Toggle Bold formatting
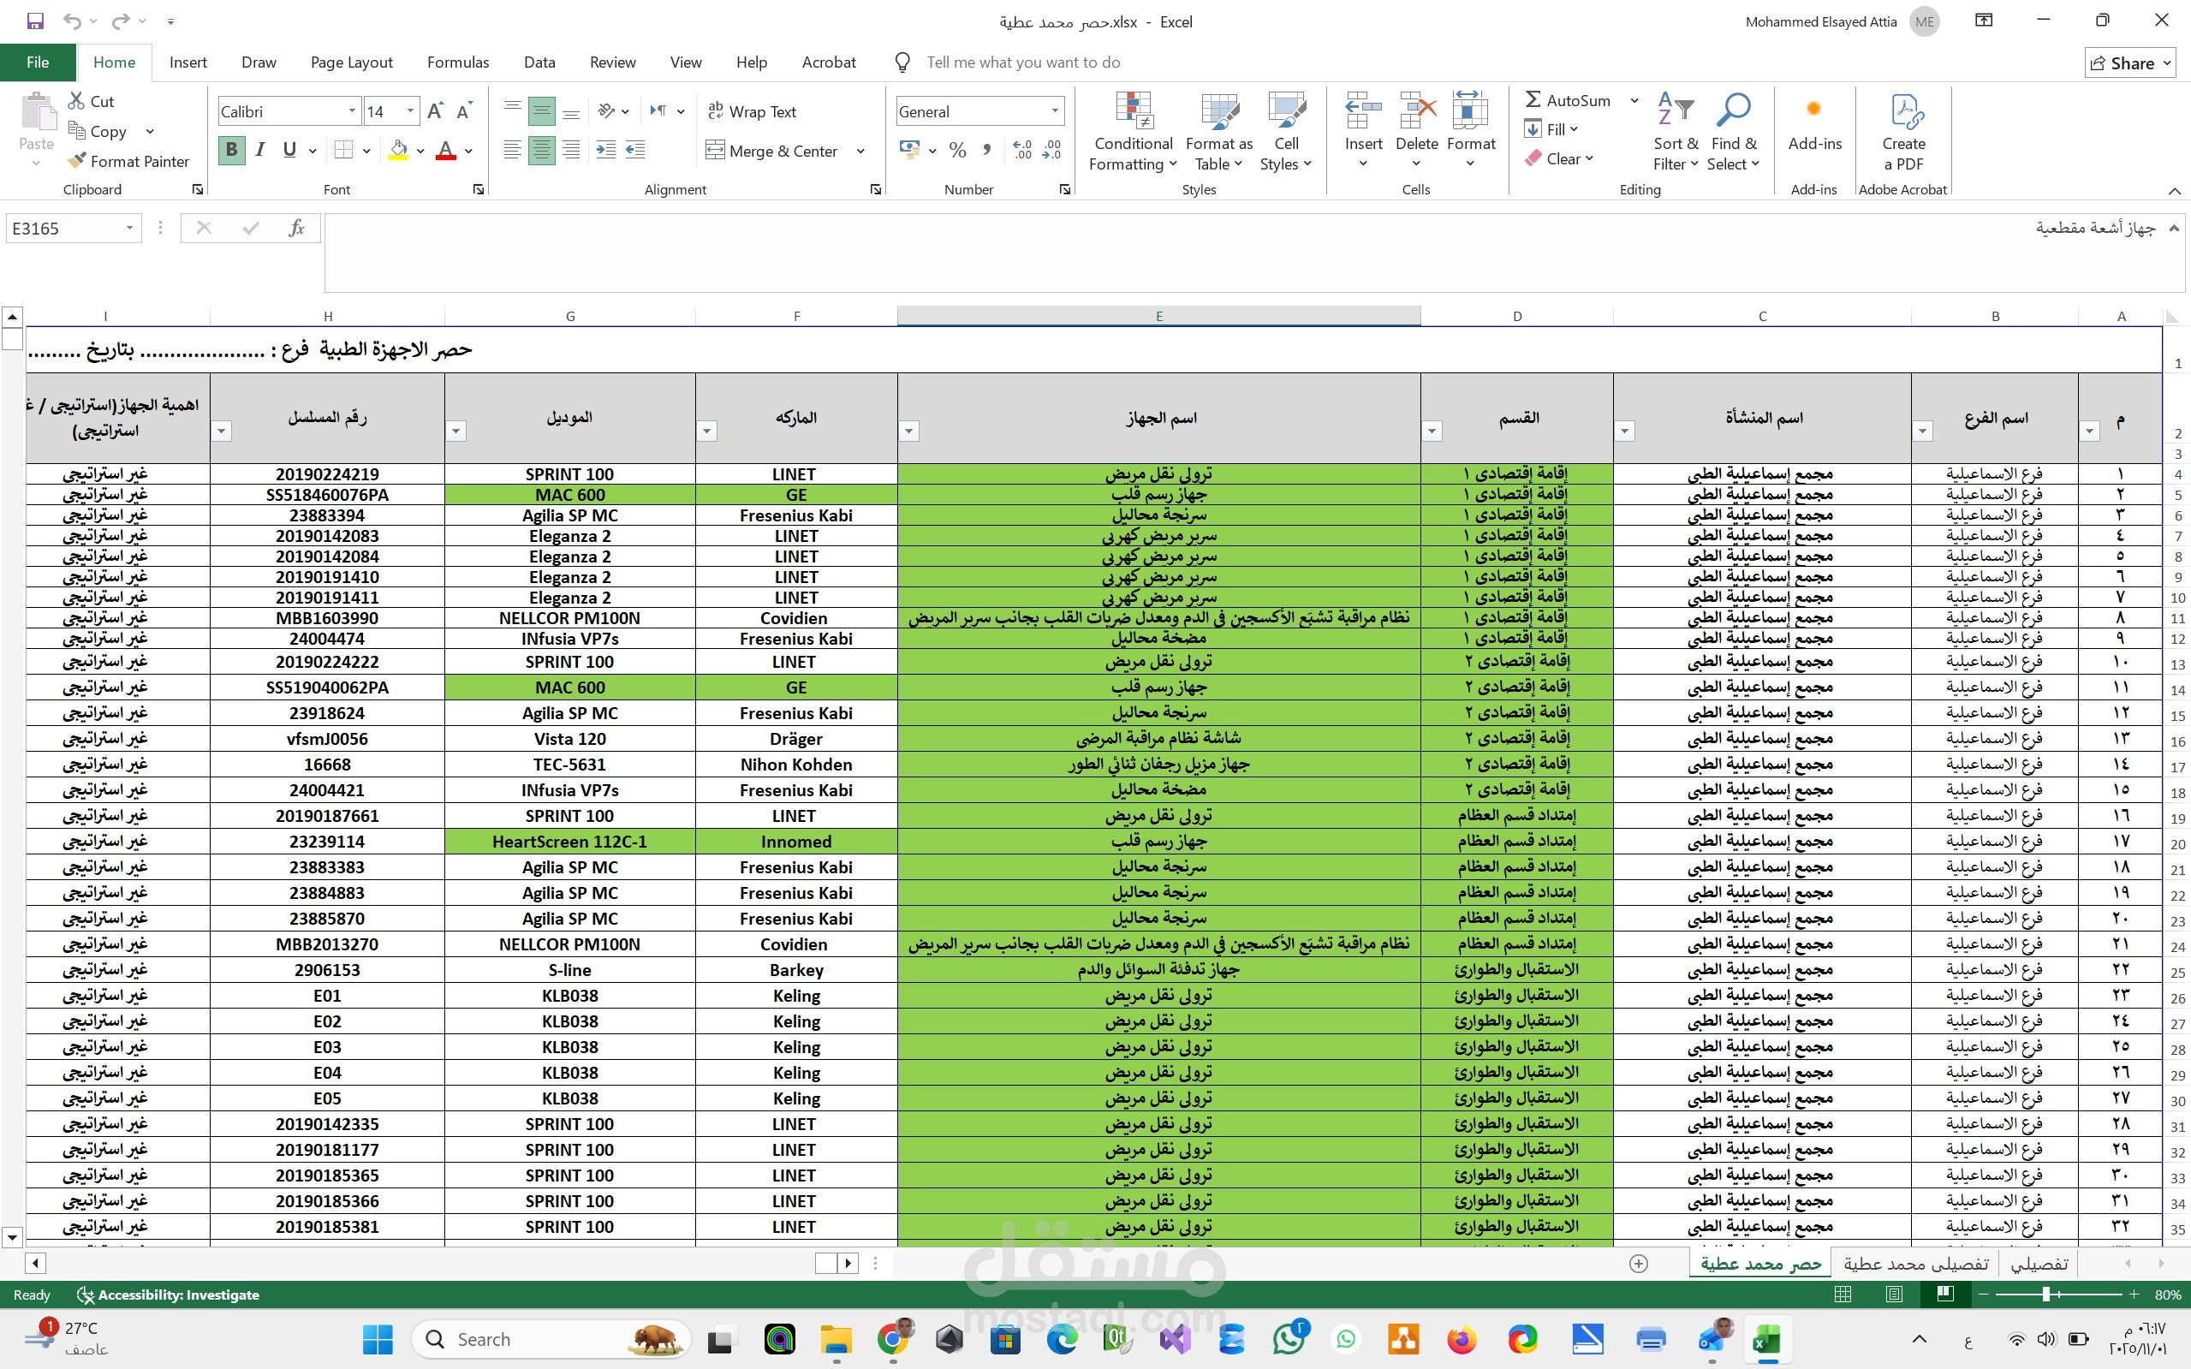 (x=232, y=151)
